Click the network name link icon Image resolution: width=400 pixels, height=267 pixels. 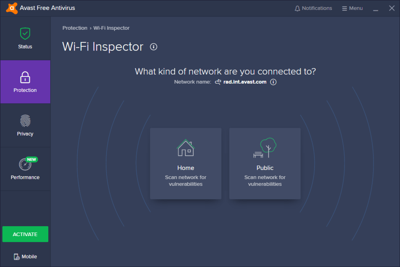[x=217, y=82]
